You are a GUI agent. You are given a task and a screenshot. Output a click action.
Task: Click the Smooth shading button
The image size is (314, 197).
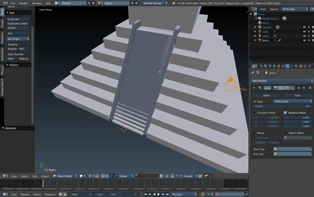(12, 49)
